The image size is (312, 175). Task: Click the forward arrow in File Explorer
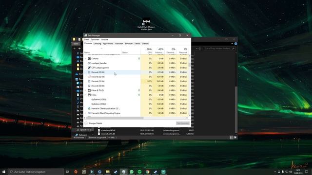79,49
